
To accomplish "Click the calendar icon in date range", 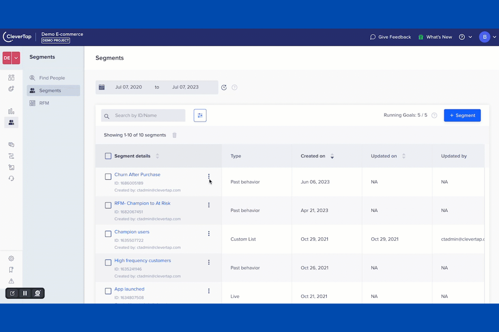I will [101, 87].
